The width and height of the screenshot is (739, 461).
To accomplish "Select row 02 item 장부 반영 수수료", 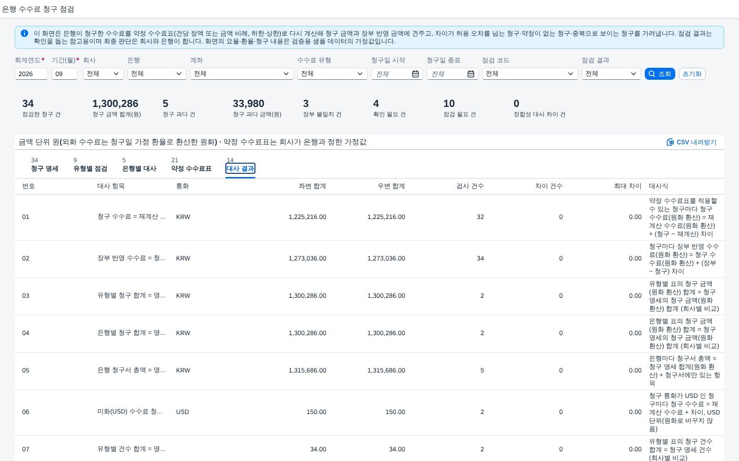I will tap(132, 258).
